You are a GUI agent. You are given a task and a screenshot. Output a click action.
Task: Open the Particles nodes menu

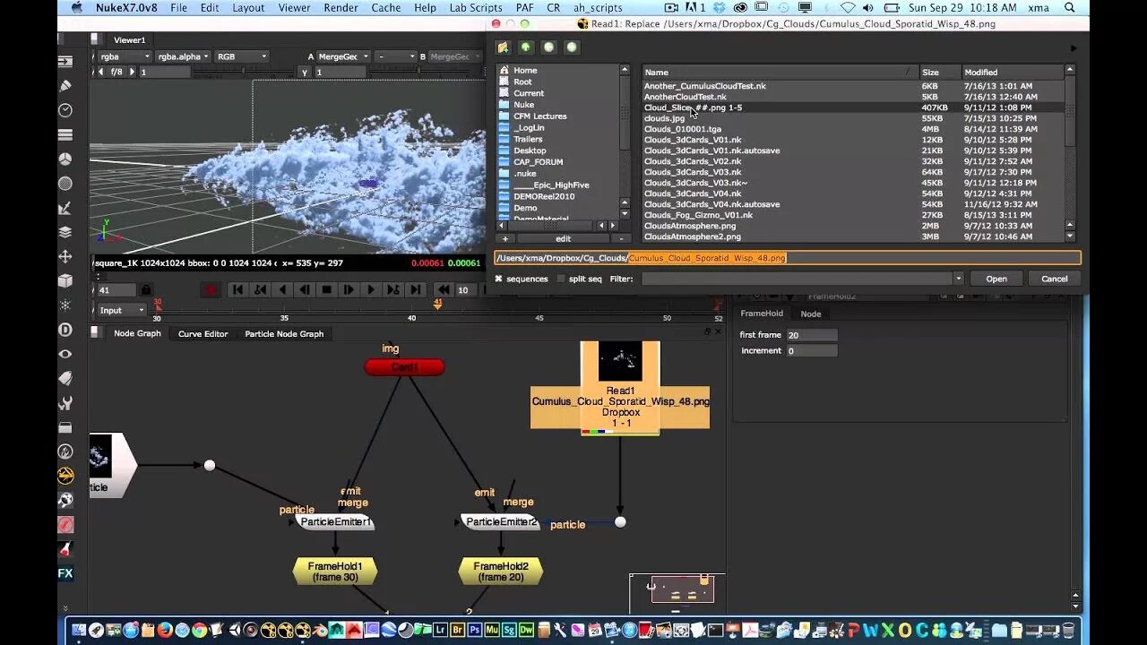tap(65, 305)
